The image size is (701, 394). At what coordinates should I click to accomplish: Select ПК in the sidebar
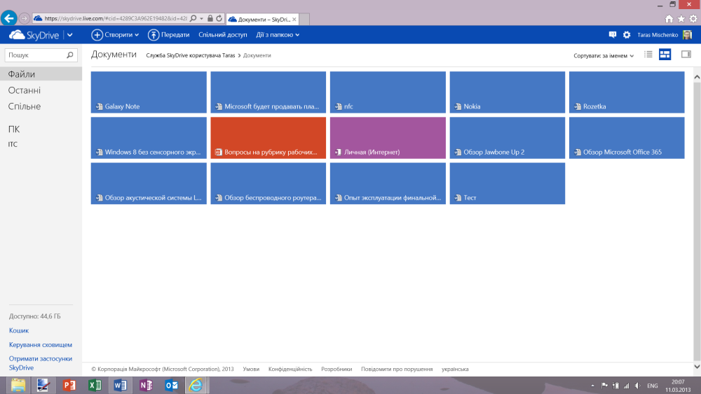tap(14, 129)
